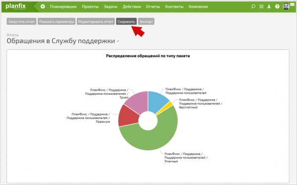Image resolution: width=297 pixels, height=185 pixels.
Task: Open the Отчеты menu item
Action: [x=152, y=6]
